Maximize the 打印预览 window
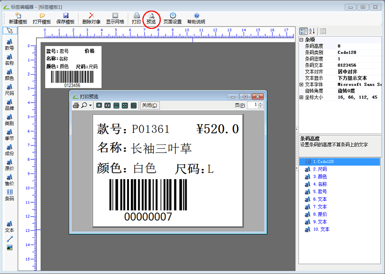 coord(245,97)
